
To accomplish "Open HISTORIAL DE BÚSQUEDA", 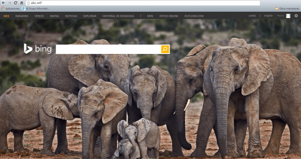I will 118,16.
